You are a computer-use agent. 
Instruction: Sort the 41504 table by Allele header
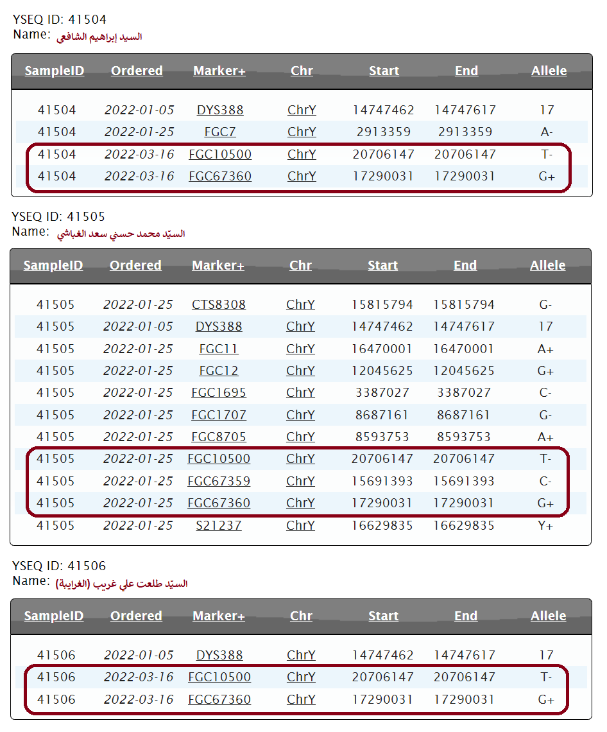[549, 71]
